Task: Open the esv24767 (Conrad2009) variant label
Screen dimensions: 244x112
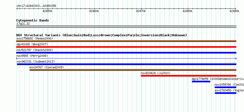Action: [x=47, y=67]
